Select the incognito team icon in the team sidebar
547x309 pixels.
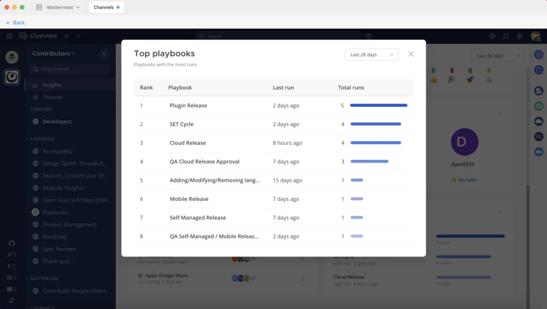[x=12, y=57]
